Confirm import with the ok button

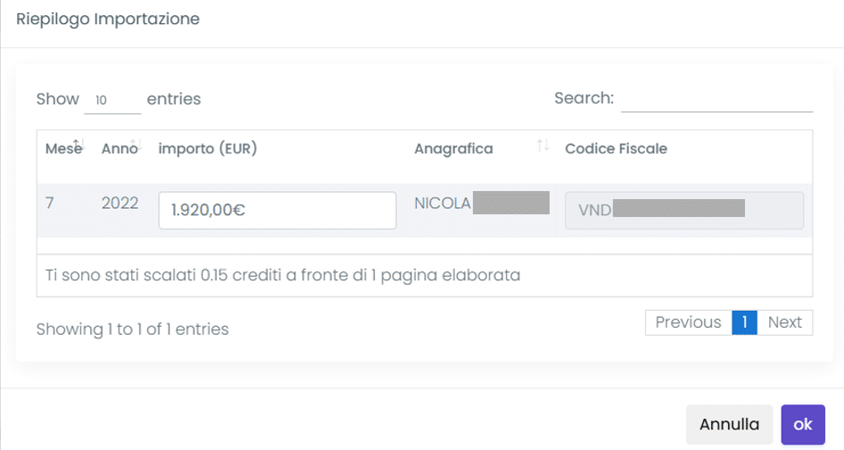(x=803, y=425)
